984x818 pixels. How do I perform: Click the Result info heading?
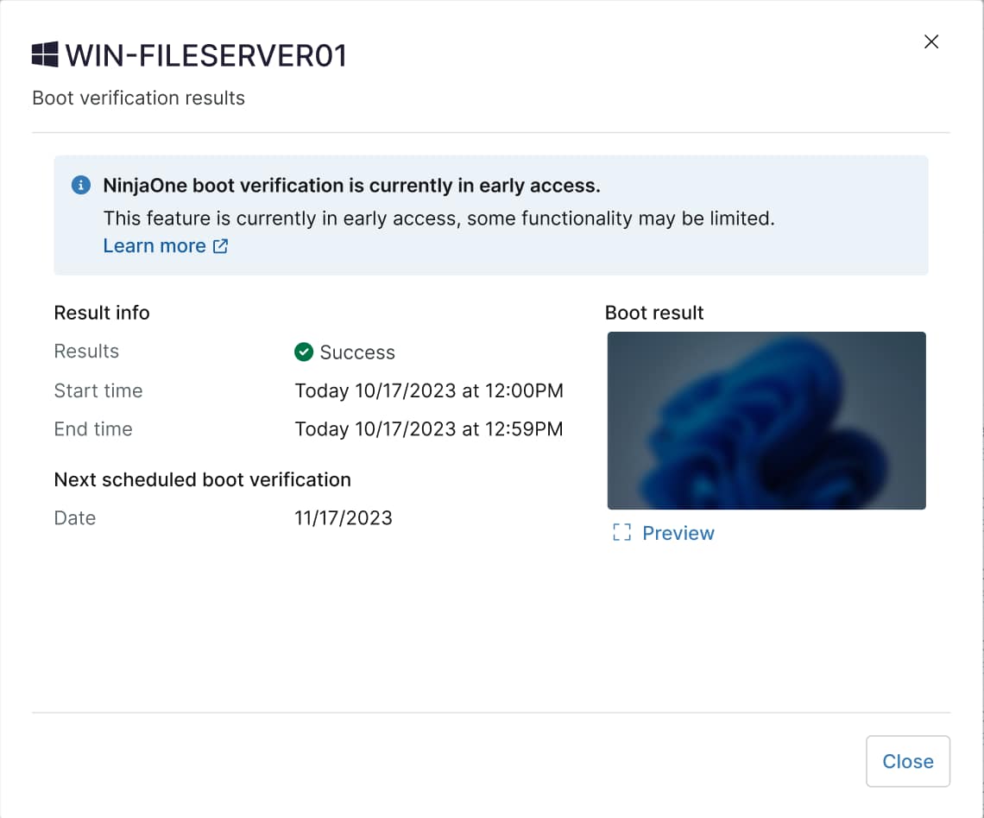(x=102, y=312)
